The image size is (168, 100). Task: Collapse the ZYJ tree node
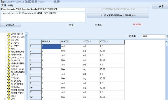pyautogui.click(x=5, y=99)
